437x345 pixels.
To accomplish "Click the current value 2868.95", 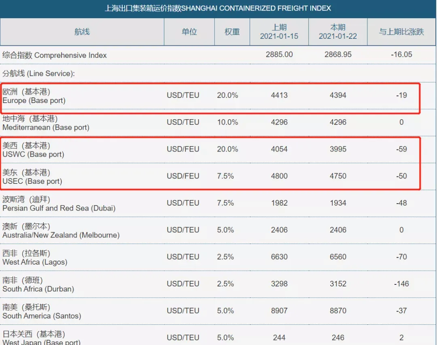I will click(338, 54).
